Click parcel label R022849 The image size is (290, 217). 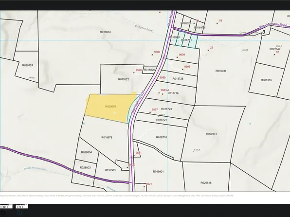click(x=275, y=49)
